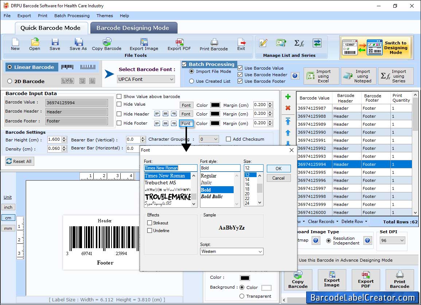Click Print Barcode in File Tools toolbar
The image size is (421, 305).
tap(214, 44)
